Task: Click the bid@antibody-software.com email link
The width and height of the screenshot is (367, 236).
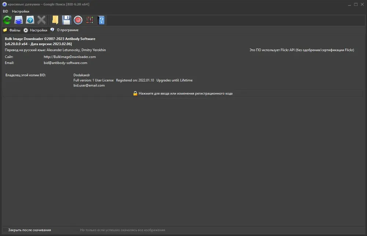Action: (x=65, y=63)
